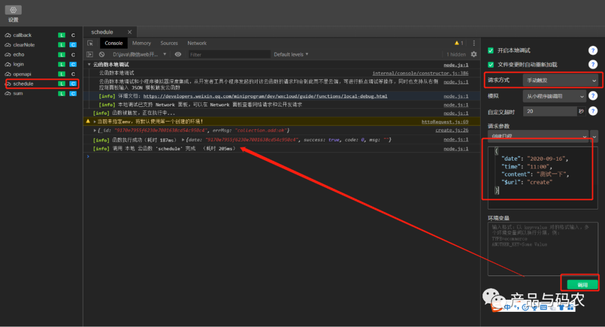Toggle the 开启本地调试 checkbox
The width and height of the screenshot is (605, 327).
coord(491,50)
